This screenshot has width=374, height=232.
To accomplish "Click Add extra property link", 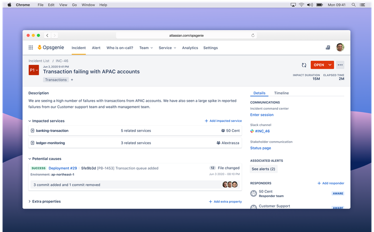I will 225,201.
